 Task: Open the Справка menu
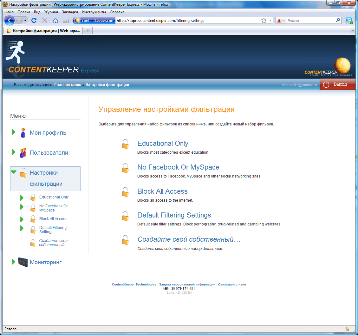[x=117, y=12]
